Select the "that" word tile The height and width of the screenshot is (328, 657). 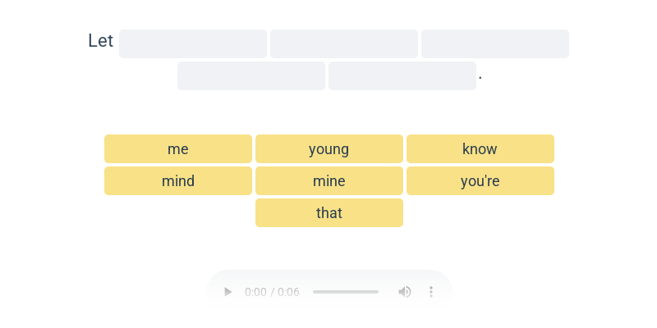click(x=329, y=212)
